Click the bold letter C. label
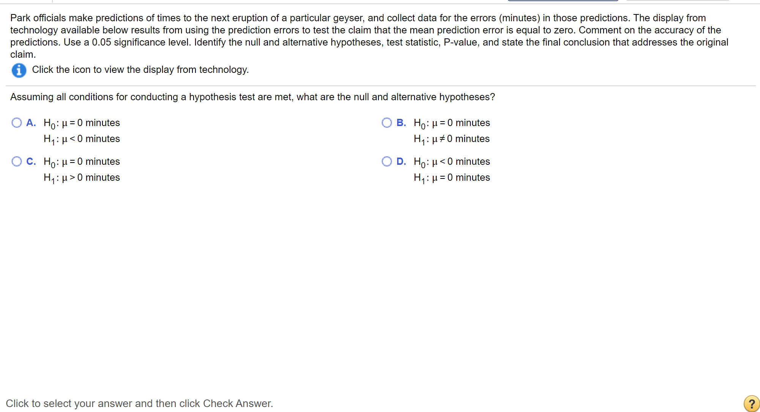The width and height of the screenshot is (760, 412). pos(31,161)
